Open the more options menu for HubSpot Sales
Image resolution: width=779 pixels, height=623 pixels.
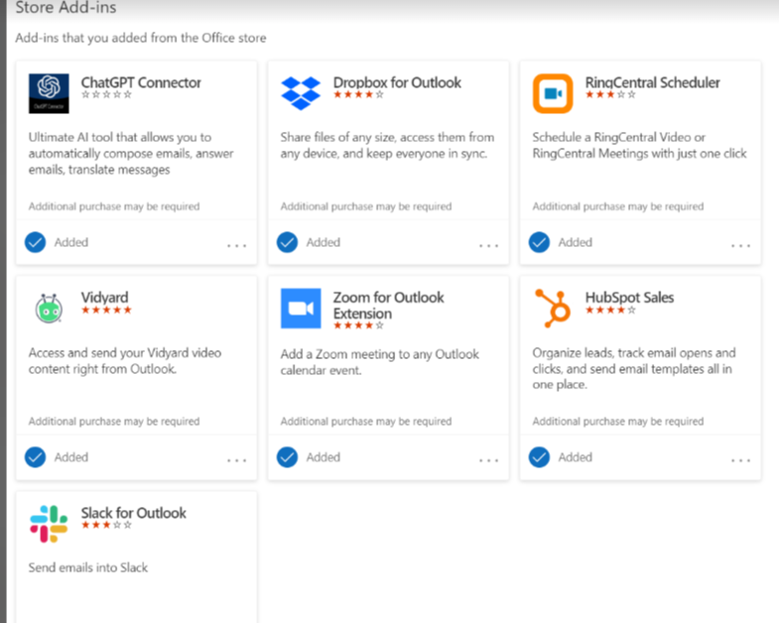click(x=740, y=460)
